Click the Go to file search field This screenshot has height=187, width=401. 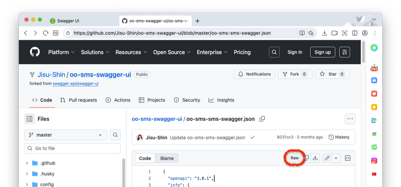tap(72, 148)
